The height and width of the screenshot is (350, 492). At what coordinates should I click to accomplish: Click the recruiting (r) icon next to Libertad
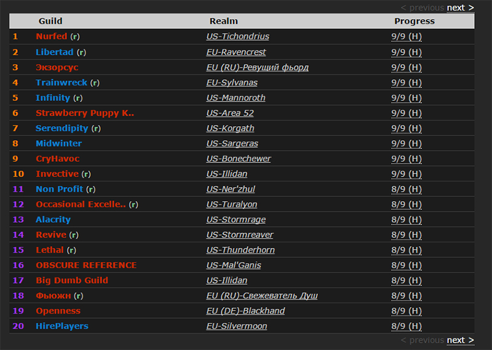pyautogui.click(x=81, y=52)
